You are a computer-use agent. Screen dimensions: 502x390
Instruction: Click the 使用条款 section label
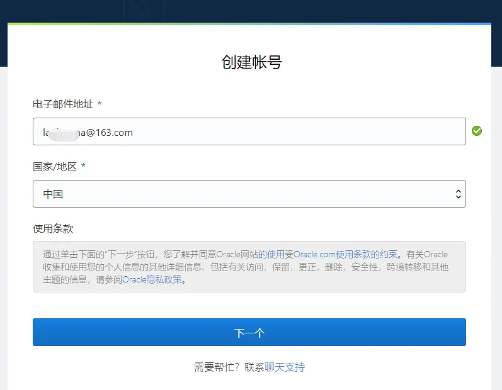point(53,228)
